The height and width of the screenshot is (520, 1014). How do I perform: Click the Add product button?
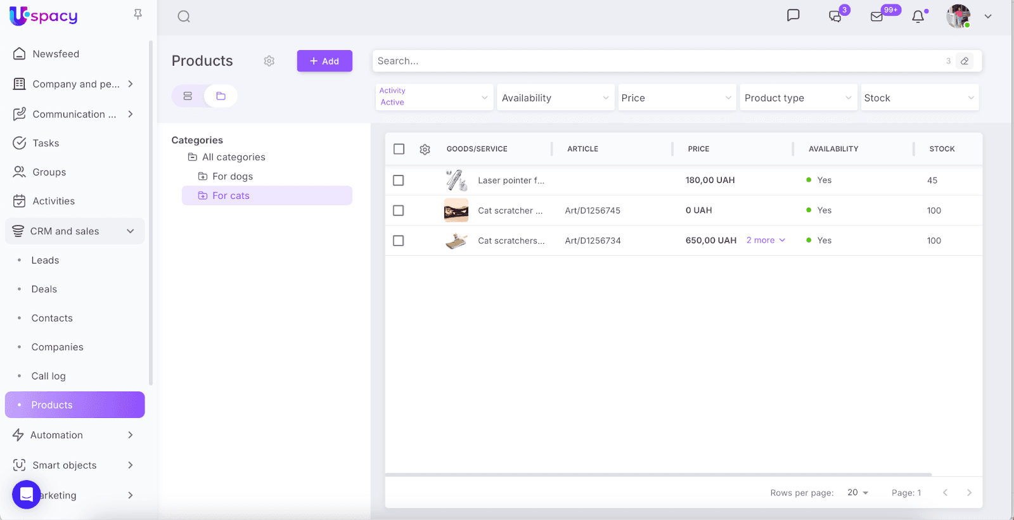coord(324,61)
